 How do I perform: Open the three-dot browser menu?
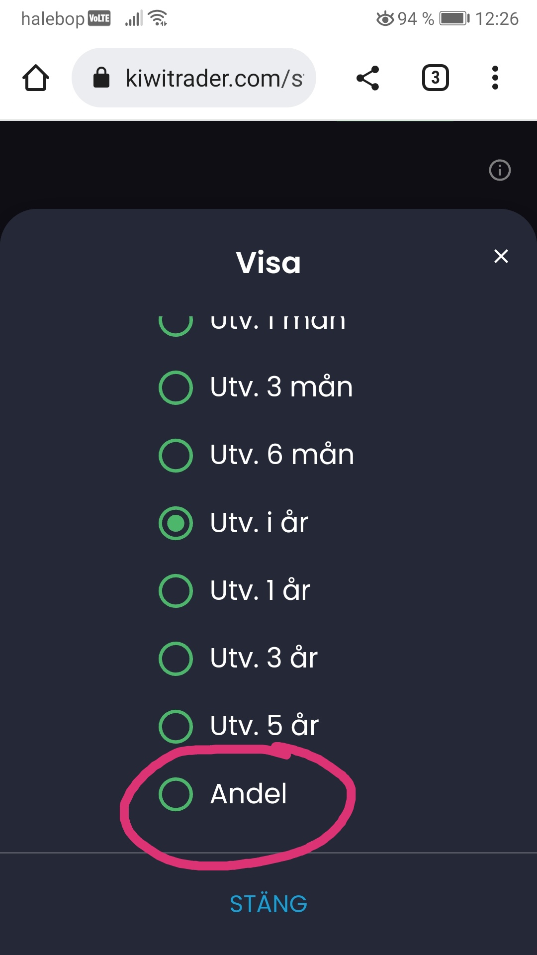click(495, 78)
